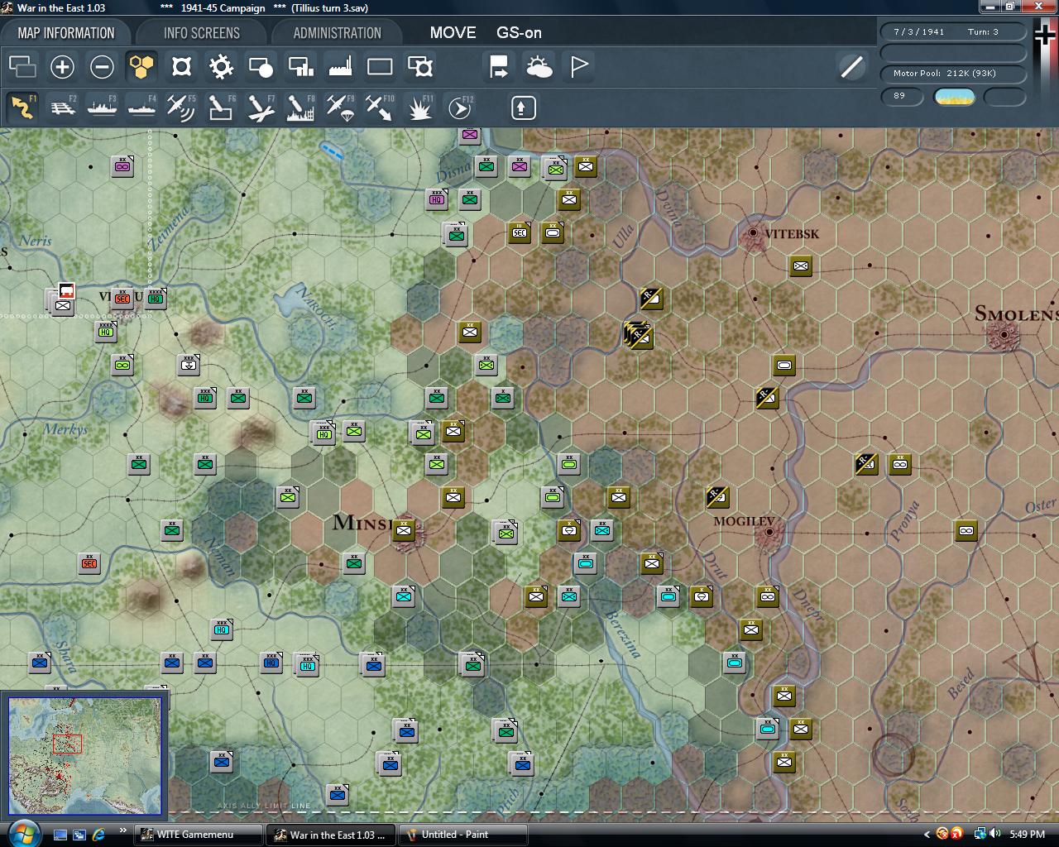The image size is (1059, 847).
Task: Click the zoom out minus icon
Action: pos(102,67)
